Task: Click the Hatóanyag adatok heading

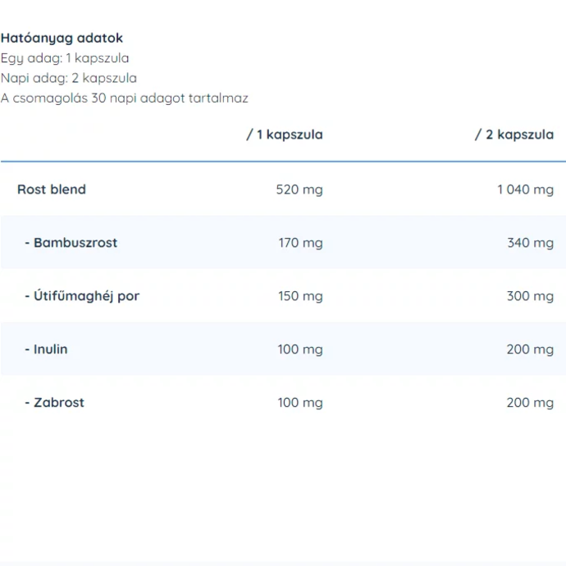Action: (x=62, y=39)
